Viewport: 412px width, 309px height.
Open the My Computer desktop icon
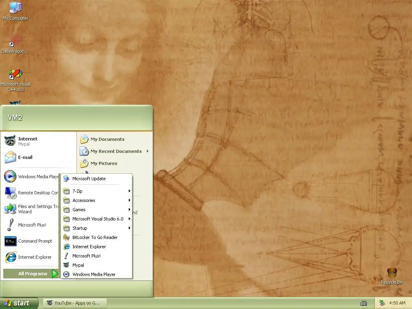(15, 11)
